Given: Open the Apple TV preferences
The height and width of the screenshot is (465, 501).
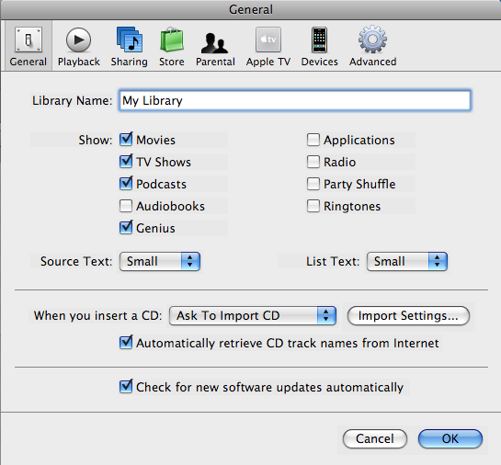Looking at the screenshot, I should 268,47.
